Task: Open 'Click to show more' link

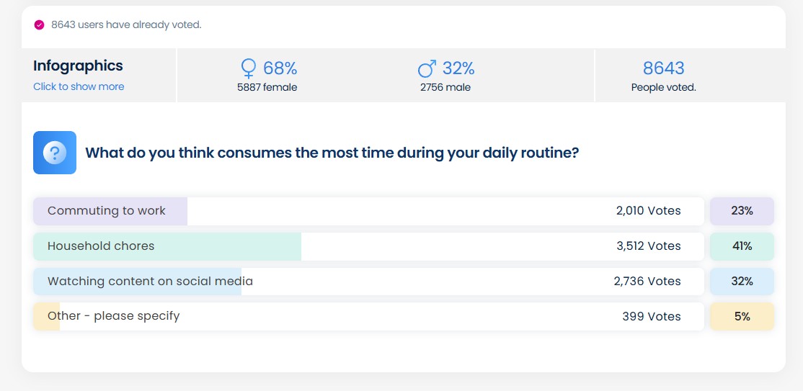Action: (x=79, y=86)
